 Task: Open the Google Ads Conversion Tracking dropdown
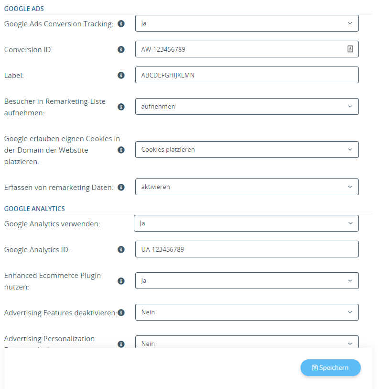click(x=246, y=23)
